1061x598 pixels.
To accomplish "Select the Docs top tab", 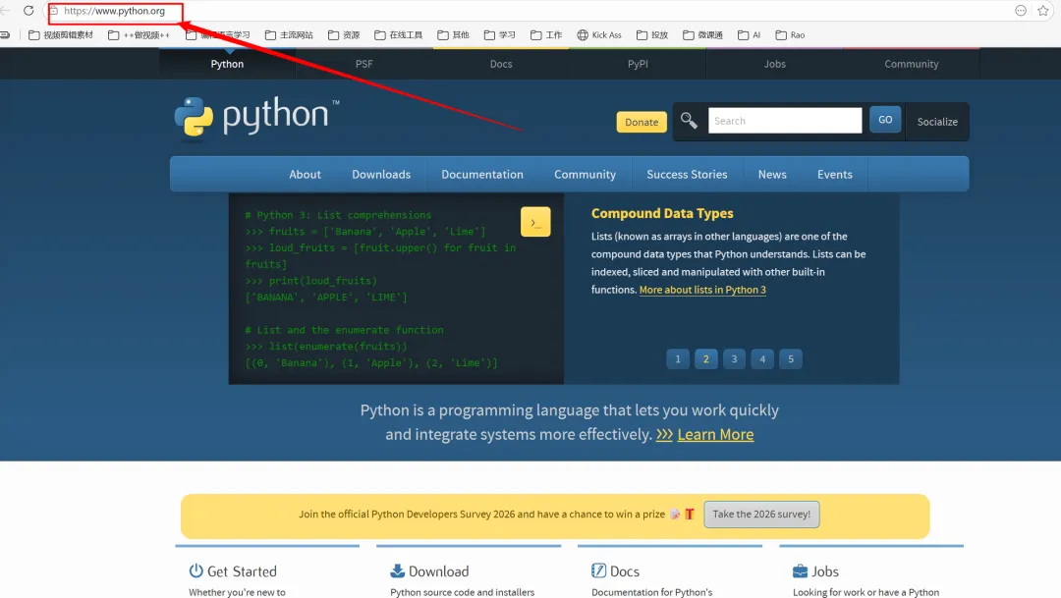I will 501,64.
